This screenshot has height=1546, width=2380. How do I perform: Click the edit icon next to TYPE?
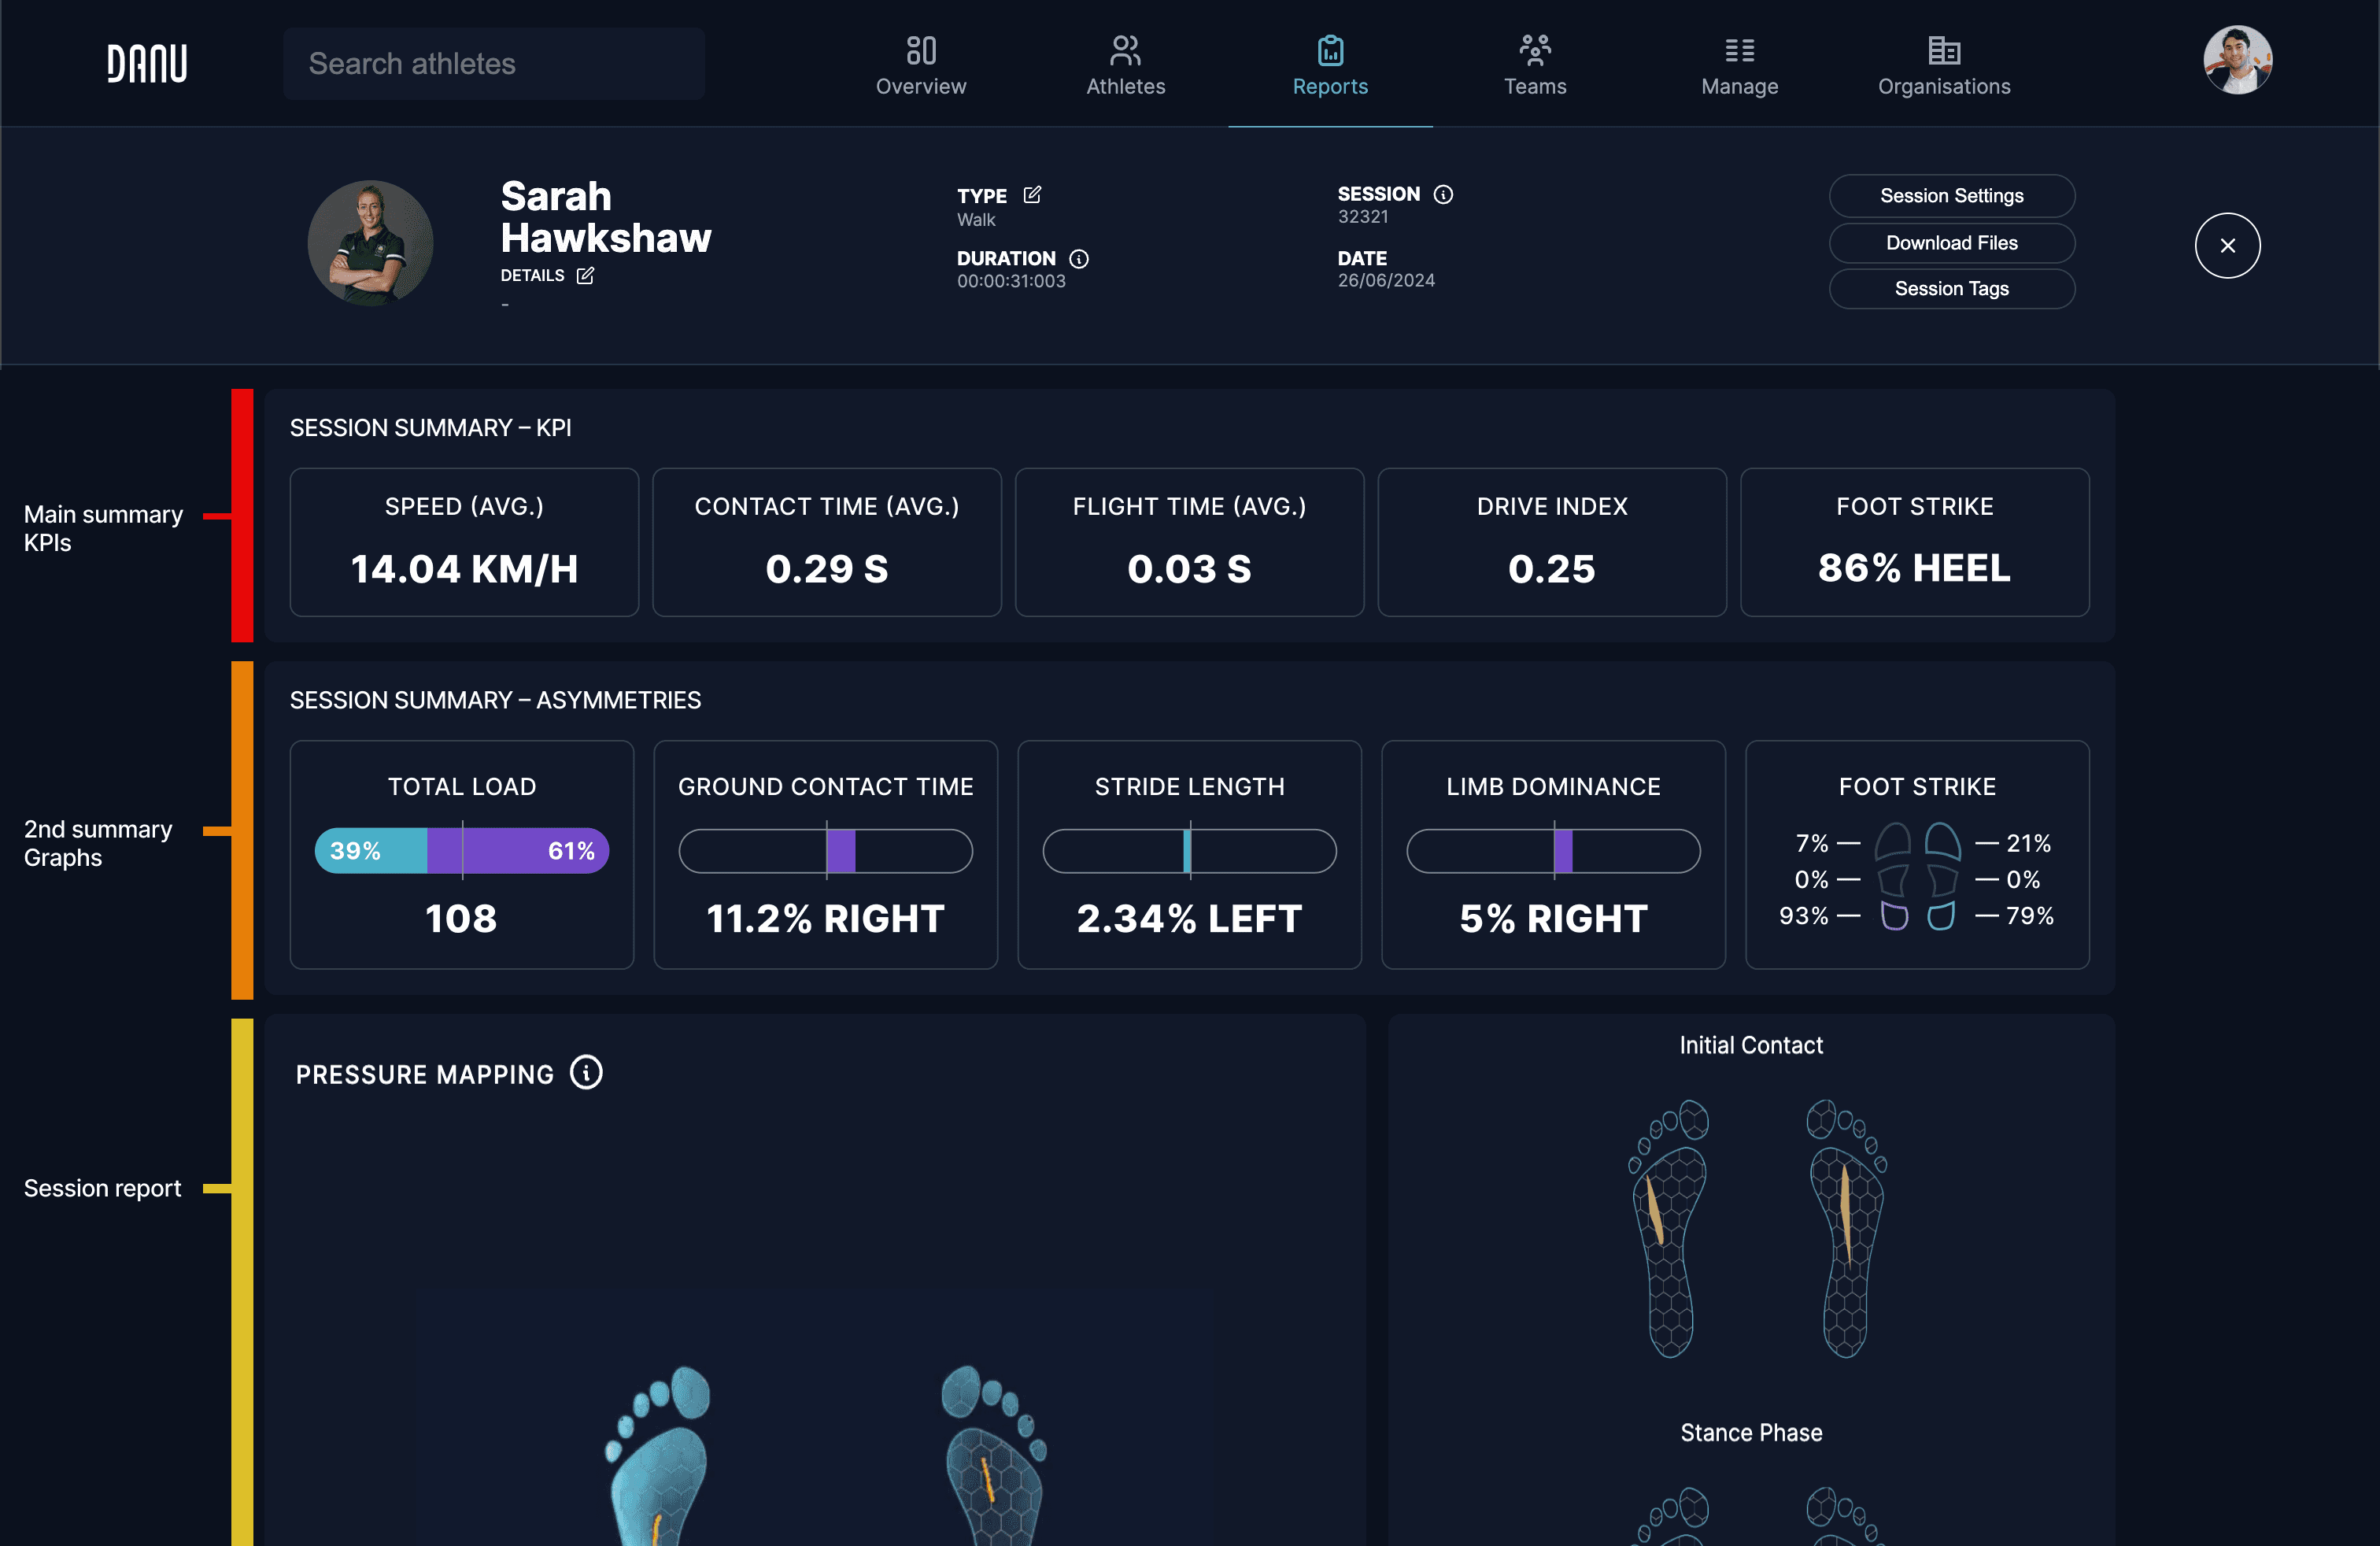tap(1032, 195)
